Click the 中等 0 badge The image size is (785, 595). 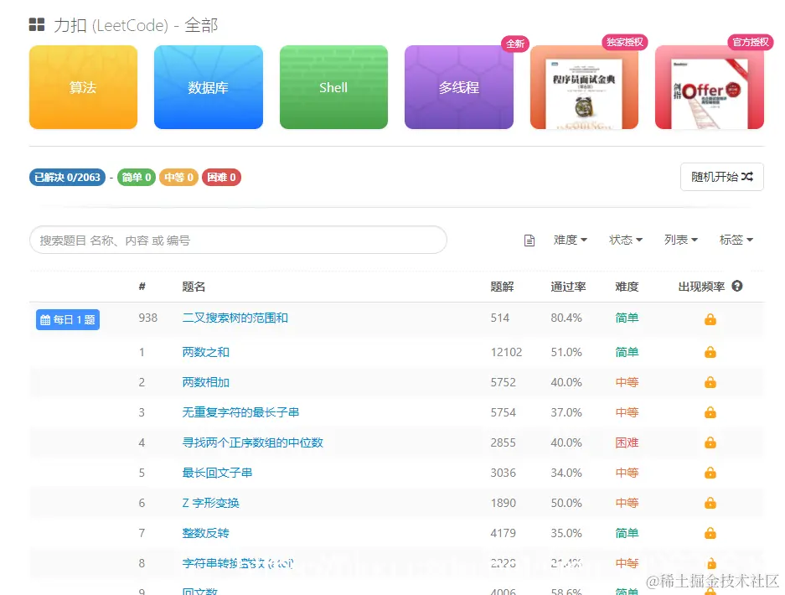[x=178, y=178]
